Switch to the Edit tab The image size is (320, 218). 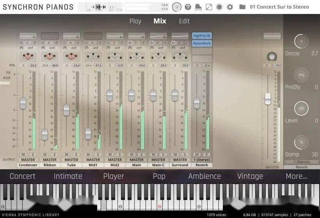[184, 21]
